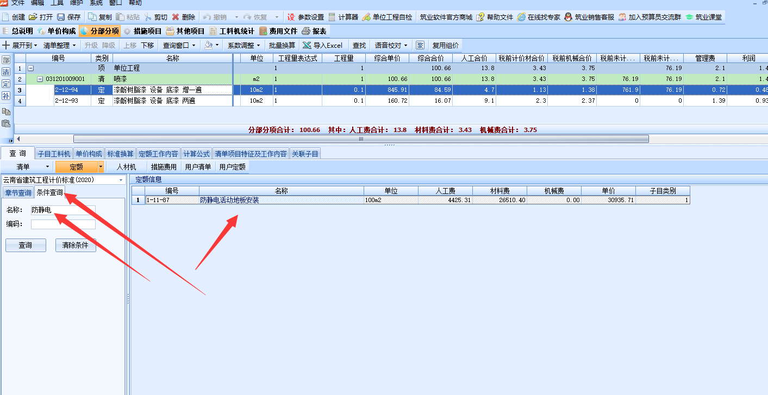Collapse the 031201009001 tree node
This screenshot has width=768, height=395.
coord(40,79)
